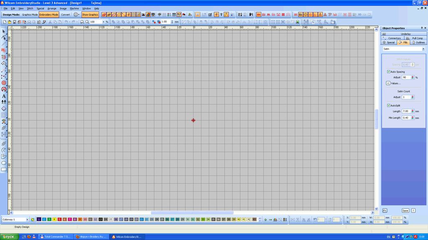Select the Lettering tool (letter A)

[x=4, y=96]
